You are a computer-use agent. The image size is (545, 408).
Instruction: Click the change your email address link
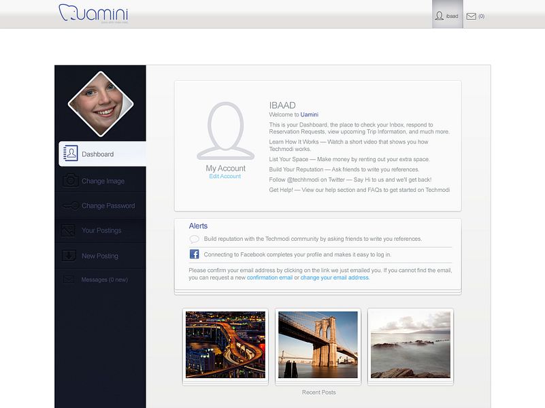(334, 278)
